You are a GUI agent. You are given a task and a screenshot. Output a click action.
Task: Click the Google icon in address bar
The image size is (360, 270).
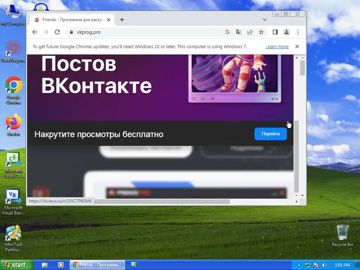(x=227, y=32)
